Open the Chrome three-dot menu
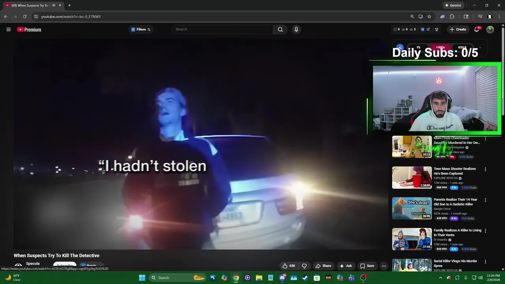 pos(499,17)
